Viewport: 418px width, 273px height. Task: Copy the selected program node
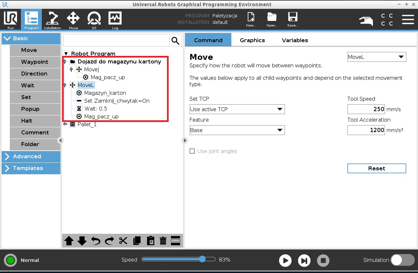tap(137, 241)
